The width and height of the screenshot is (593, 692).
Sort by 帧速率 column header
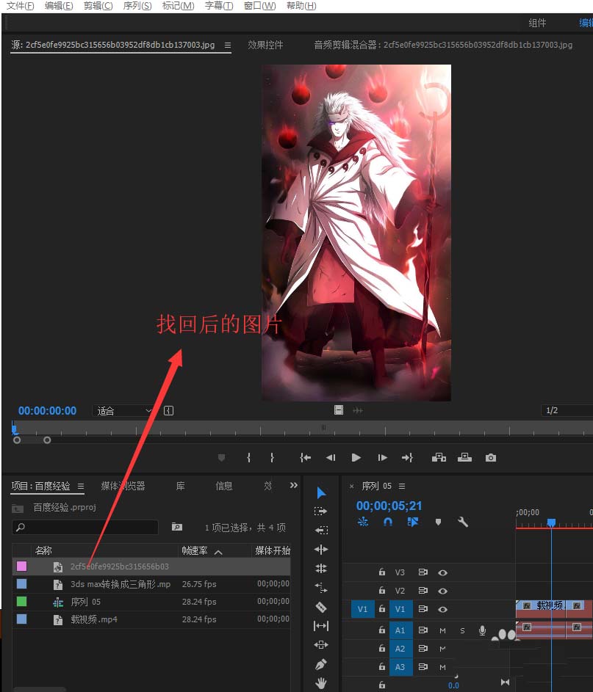pyautogui.click(x=195, y=550)
